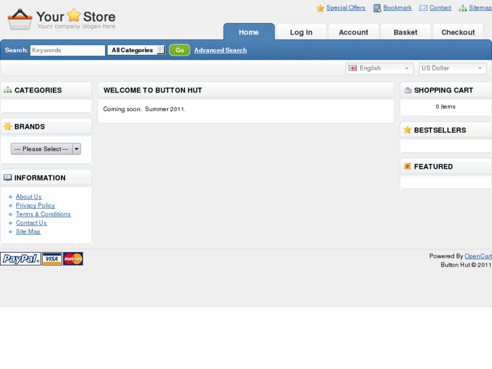Open the About Us link
Screen dimensions: 492x369
point(28,196)
